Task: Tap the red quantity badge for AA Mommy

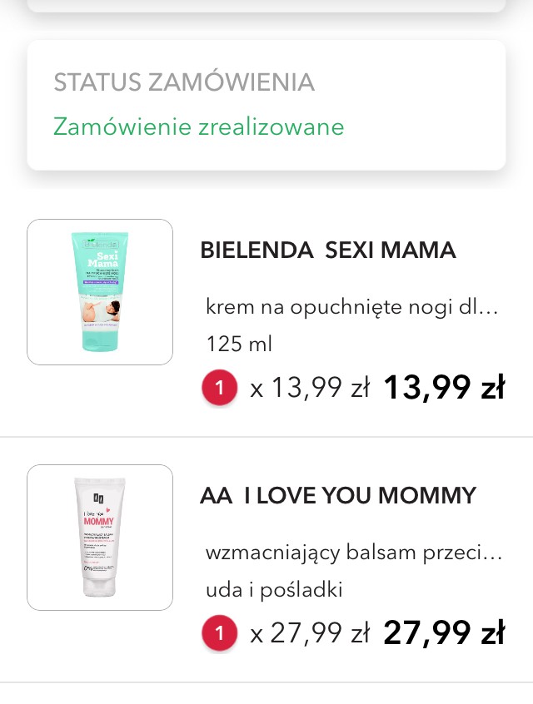Action: 220,634
